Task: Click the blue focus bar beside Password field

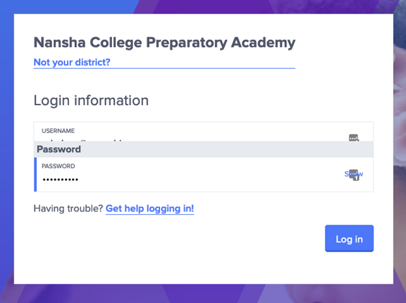Action: pyautogui.click(x=35, y=175)
